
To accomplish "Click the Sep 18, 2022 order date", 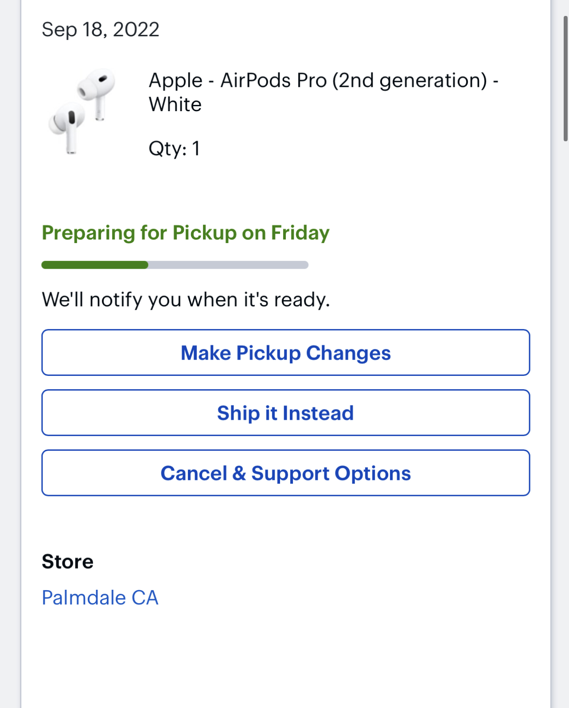I will click(101, 30).
